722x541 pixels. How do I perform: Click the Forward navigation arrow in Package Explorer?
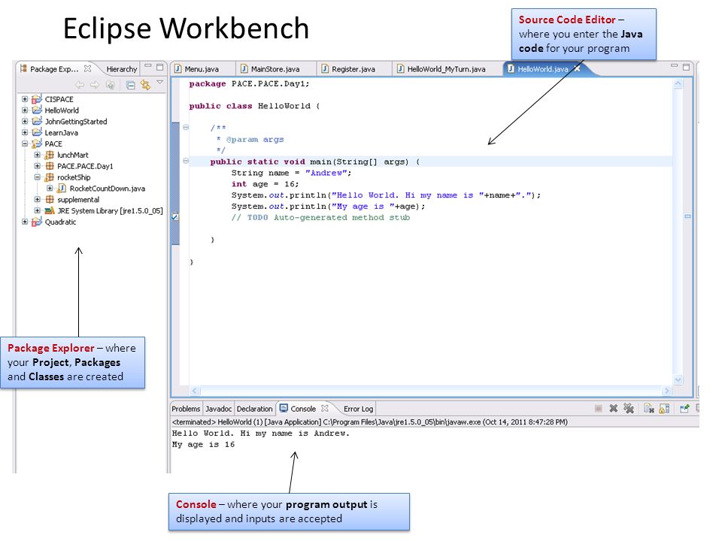(95, 85)
